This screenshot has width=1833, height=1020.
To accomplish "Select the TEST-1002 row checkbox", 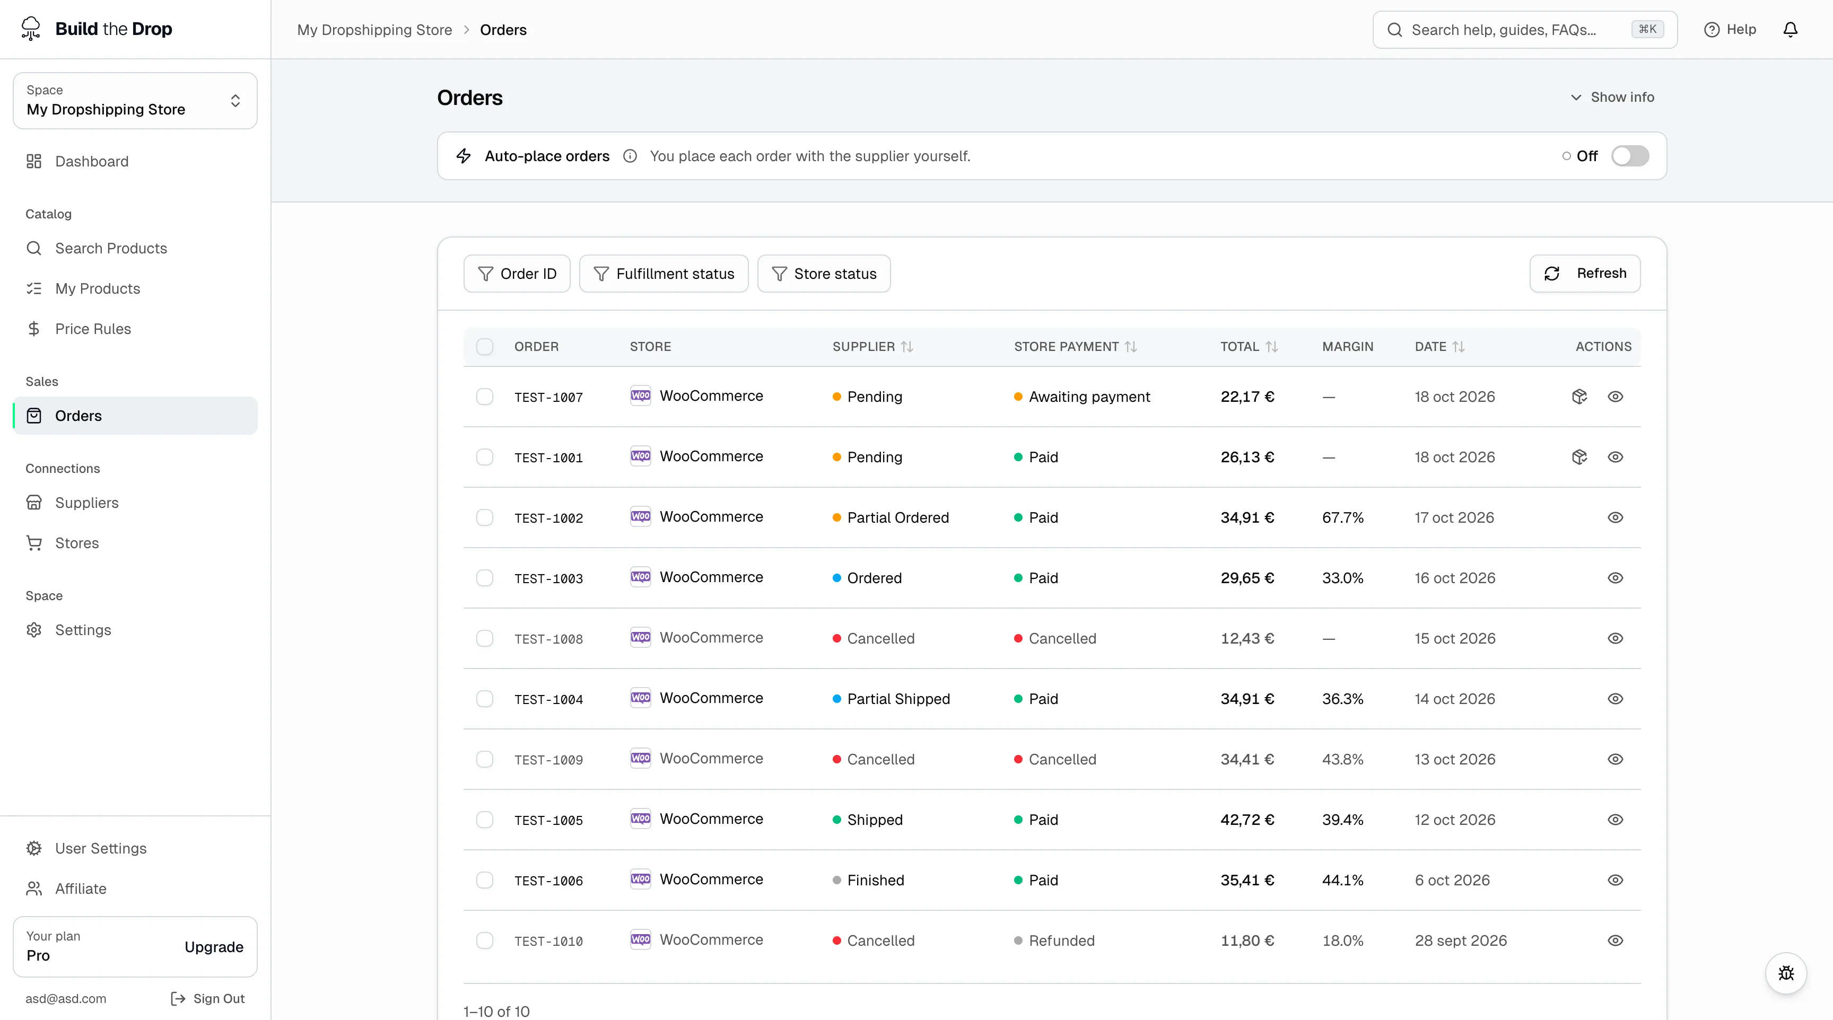I will (485, 517).
